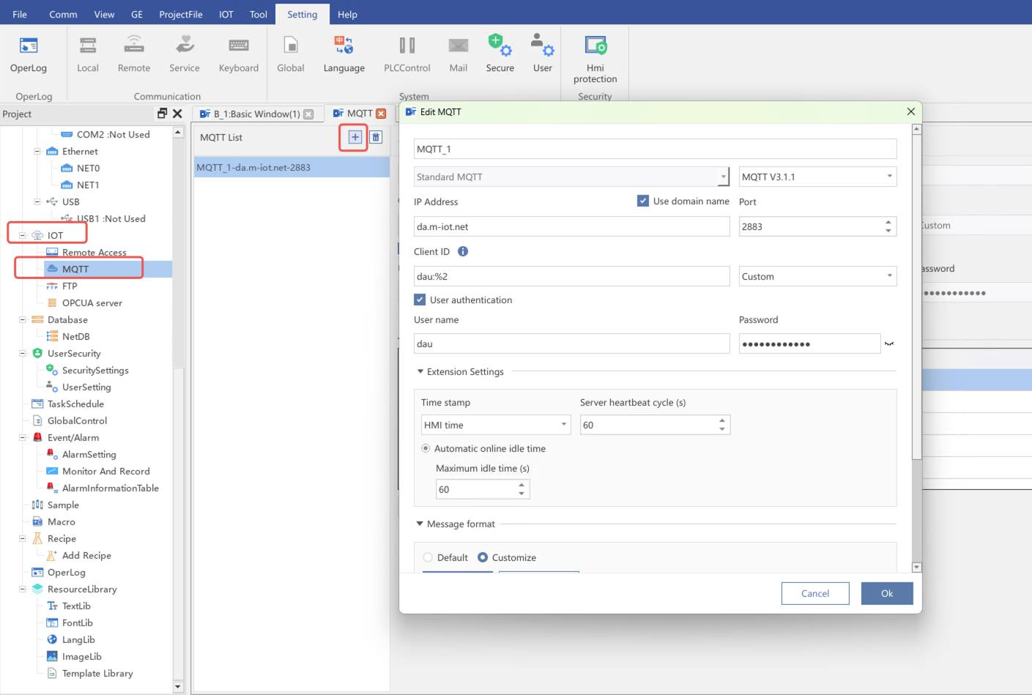Click the Ok button

[886, 593]
